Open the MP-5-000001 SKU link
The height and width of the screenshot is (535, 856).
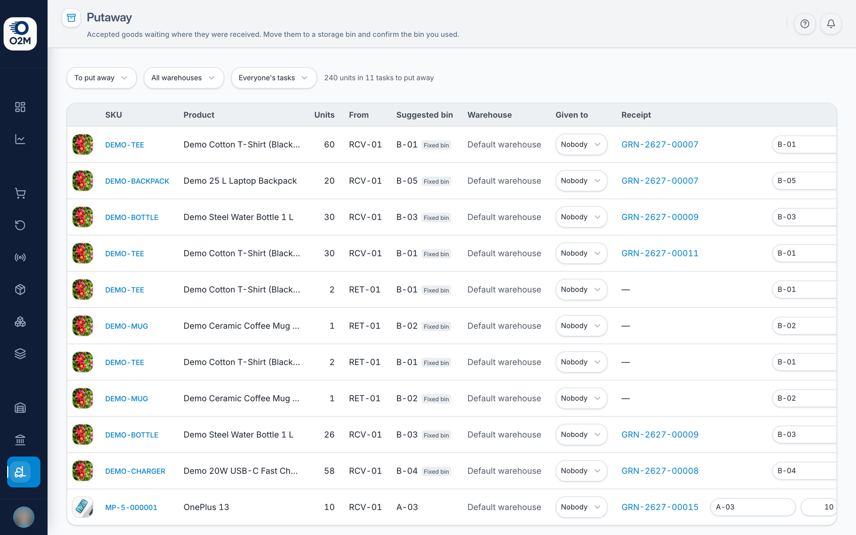[x=131, y=507]
